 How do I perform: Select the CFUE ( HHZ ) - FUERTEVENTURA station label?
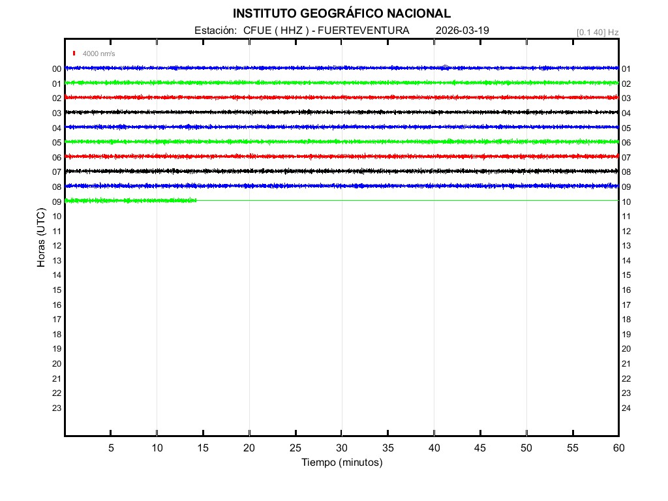(326, 31)
